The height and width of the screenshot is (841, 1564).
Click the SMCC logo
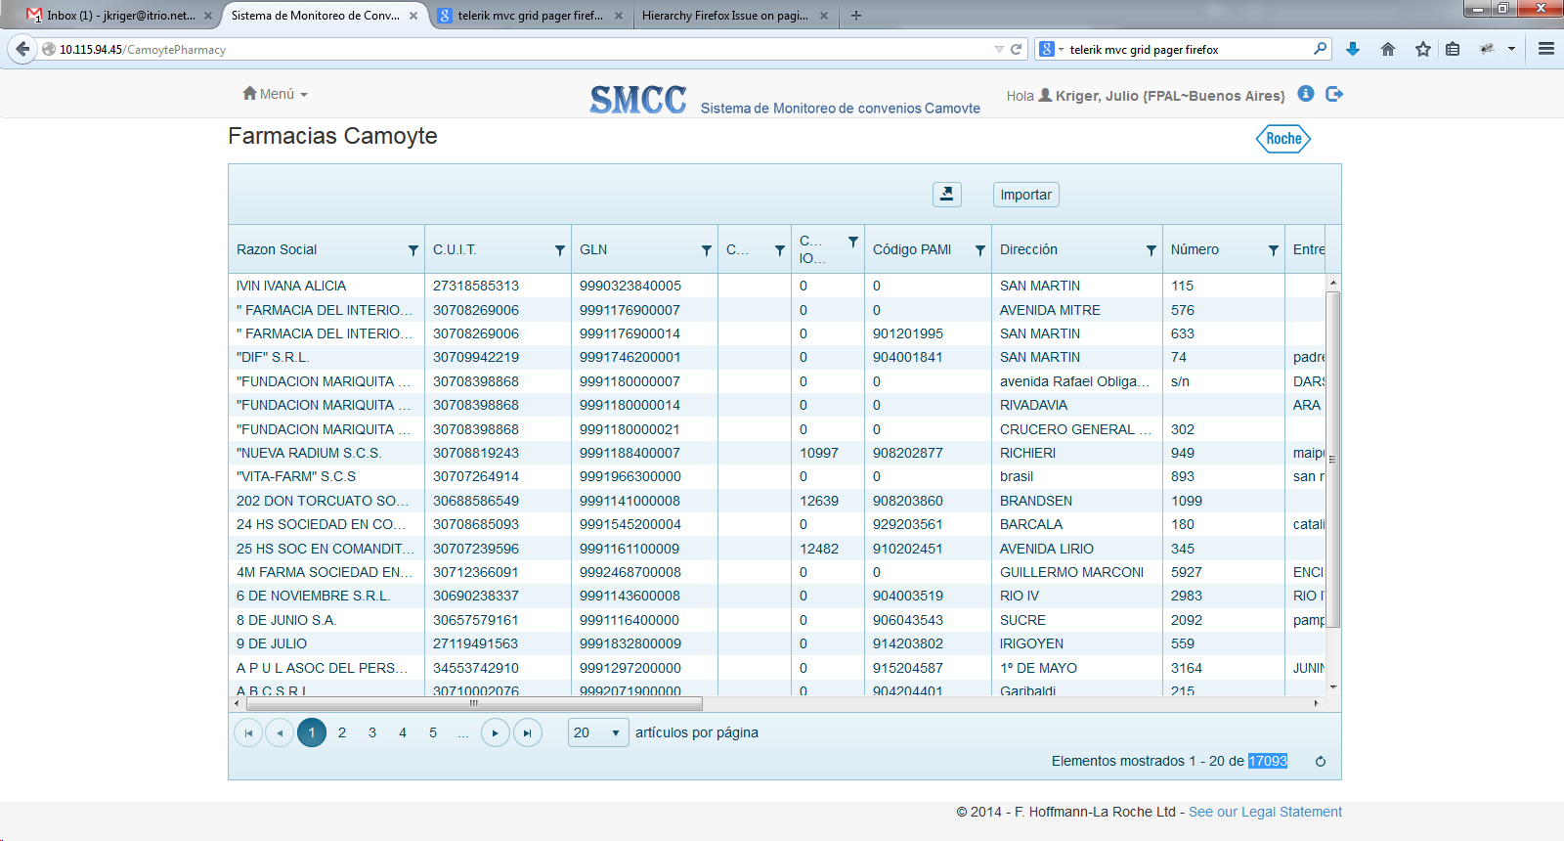(638, 100)
